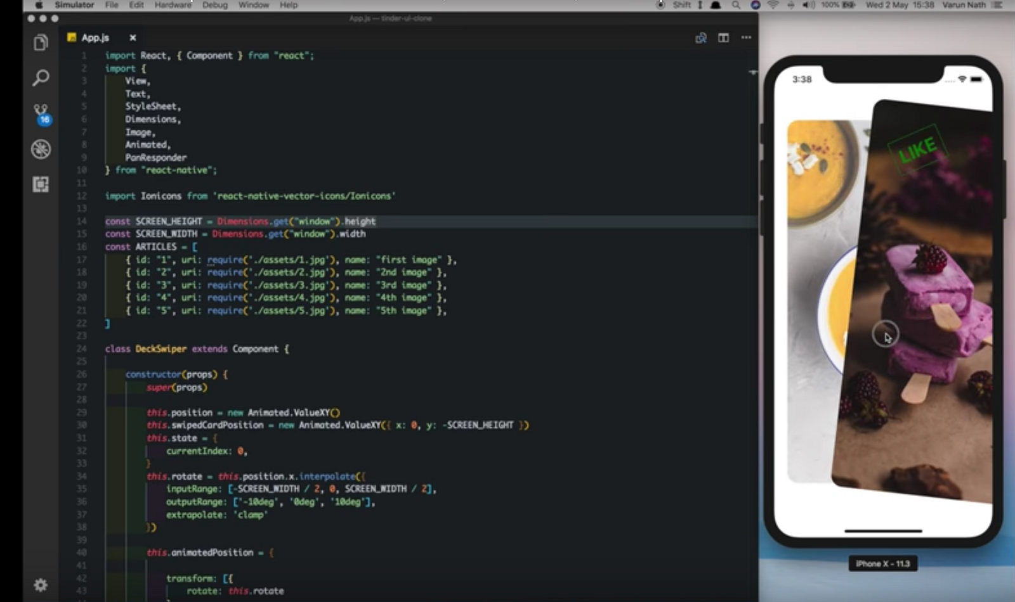Open the Simulator app menu

(x=74, y=5)
